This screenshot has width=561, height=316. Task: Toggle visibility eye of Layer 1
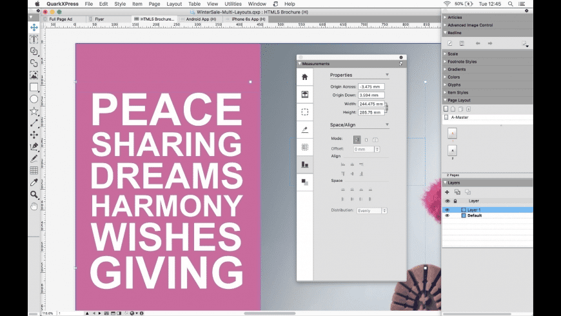point(447,210)
